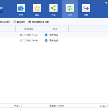Screen dimensions: 108x108
Task: Click the 自动同步 auto-sync toolbar button
Action: tap(5, 22)
